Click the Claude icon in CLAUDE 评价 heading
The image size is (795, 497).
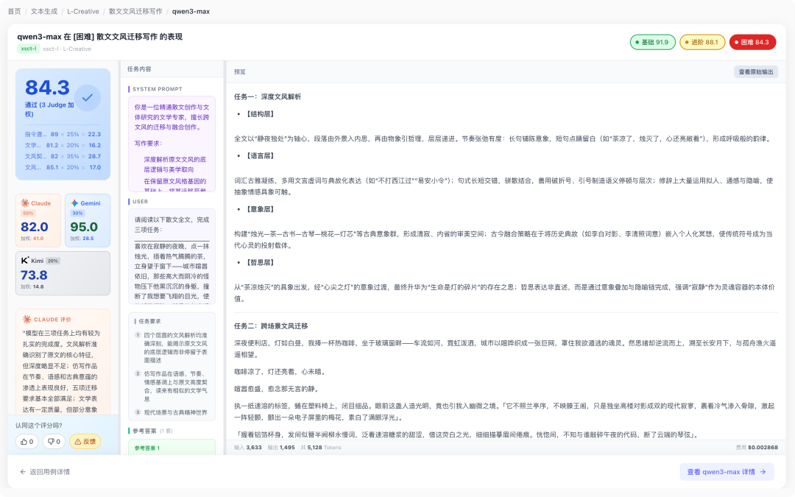[26, 320]
